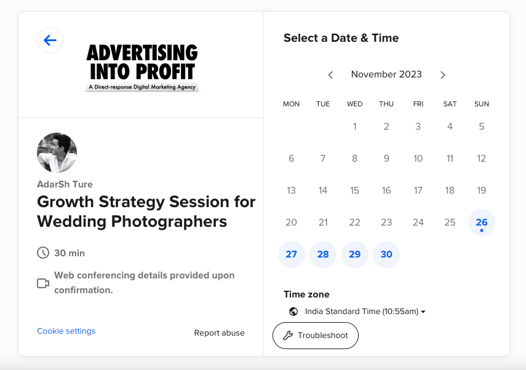
Task: Click AdarSh Ture's profile photo
Action: pos(57,152)
